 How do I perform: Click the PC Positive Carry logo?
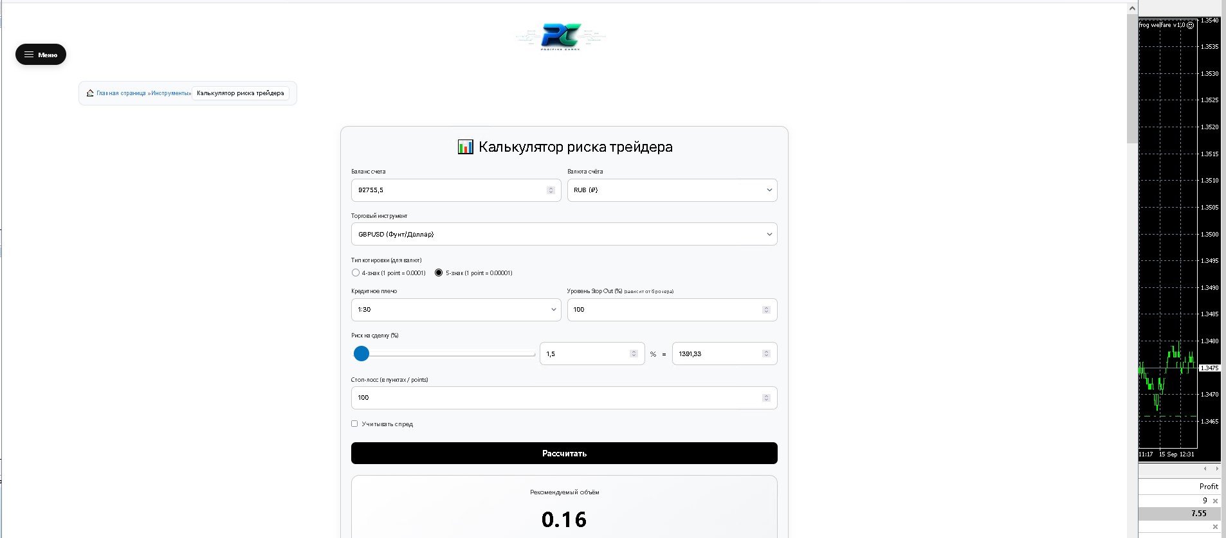pyautogui.click(x=561, y=37)
